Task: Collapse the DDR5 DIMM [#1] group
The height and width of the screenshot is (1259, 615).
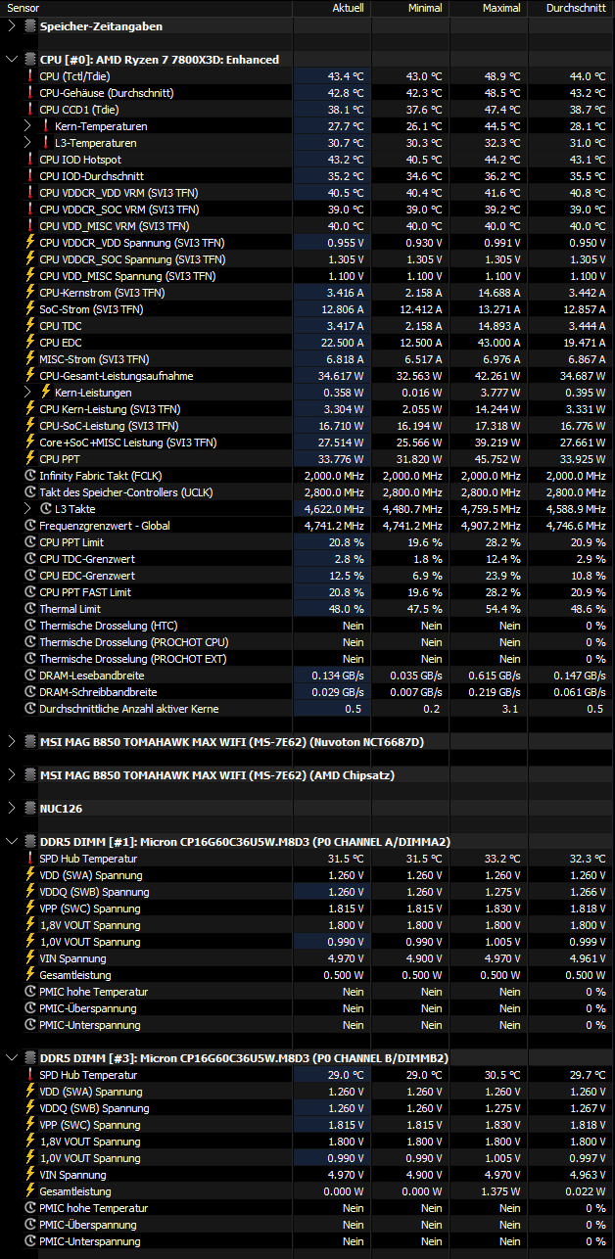Action: click(x=11, y=842)
